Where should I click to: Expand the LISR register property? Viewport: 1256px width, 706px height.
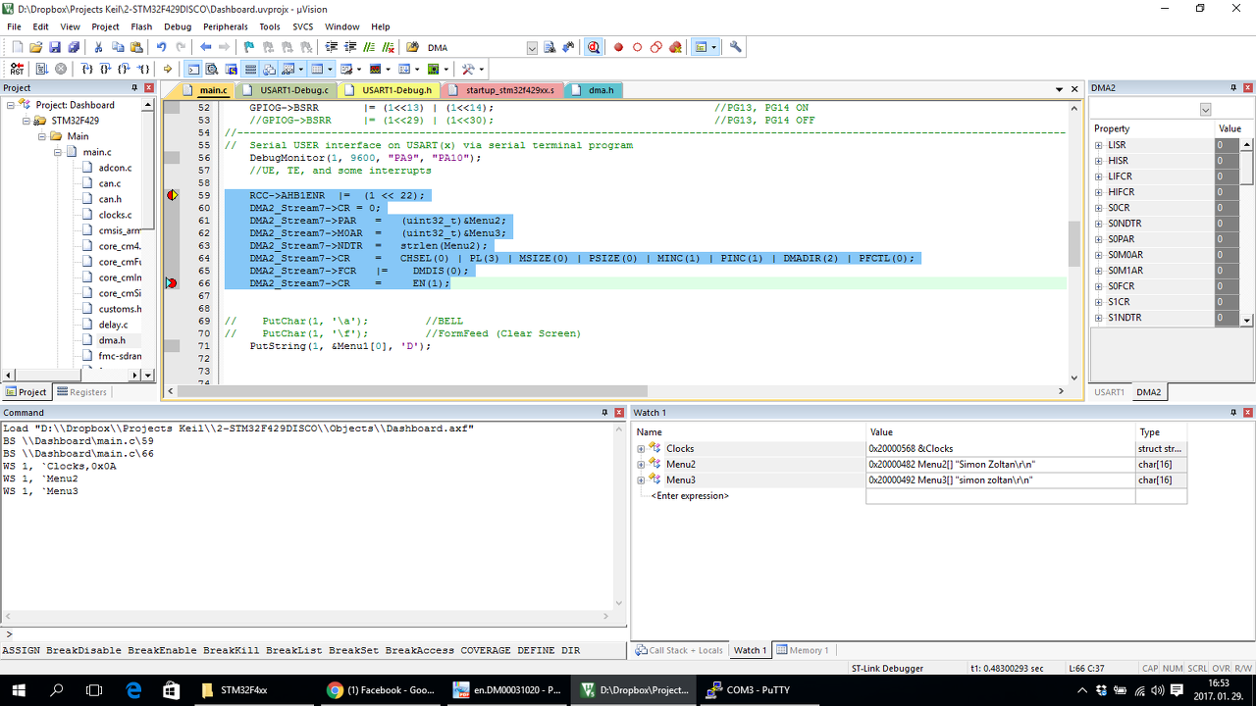(1099, 145)
